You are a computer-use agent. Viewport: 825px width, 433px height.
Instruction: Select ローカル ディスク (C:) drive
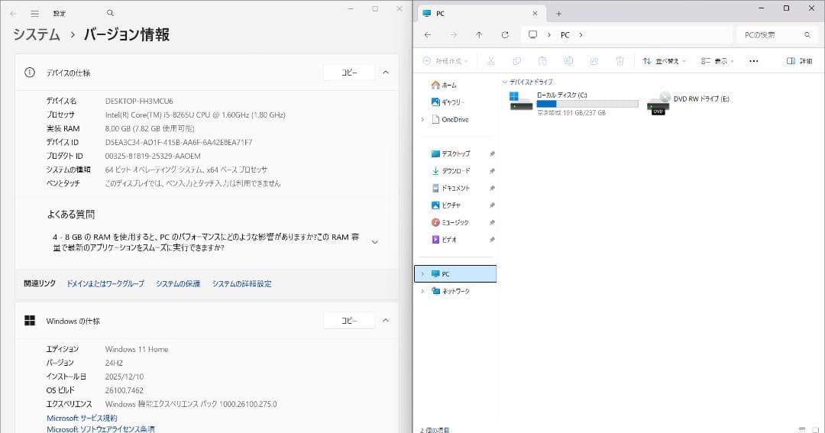574,102
